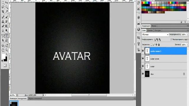Viewport: 189px width, 106px height.
Task: Hide the 'avatar копия 2' layer
Action: tap(143, 51)
